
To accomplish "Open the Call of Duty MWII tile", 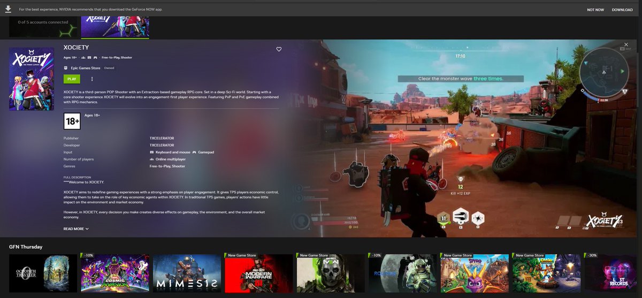I will click(331, 273).
